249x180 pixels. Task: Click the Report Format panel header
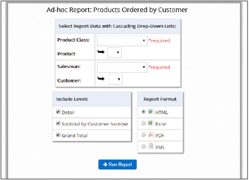pos(160,99)
